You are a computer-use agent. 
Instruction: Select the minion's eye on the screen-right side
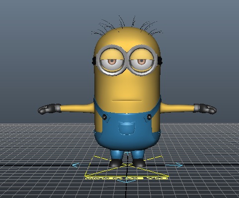[x=142, y=62]
